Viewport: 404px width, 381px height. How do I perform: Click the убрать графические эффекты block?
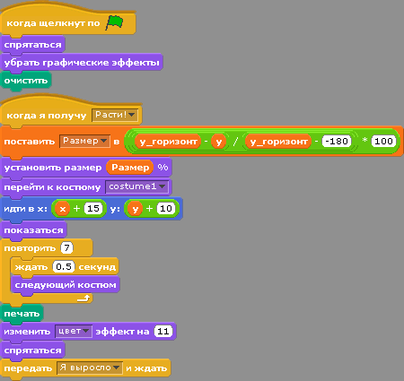82,63
